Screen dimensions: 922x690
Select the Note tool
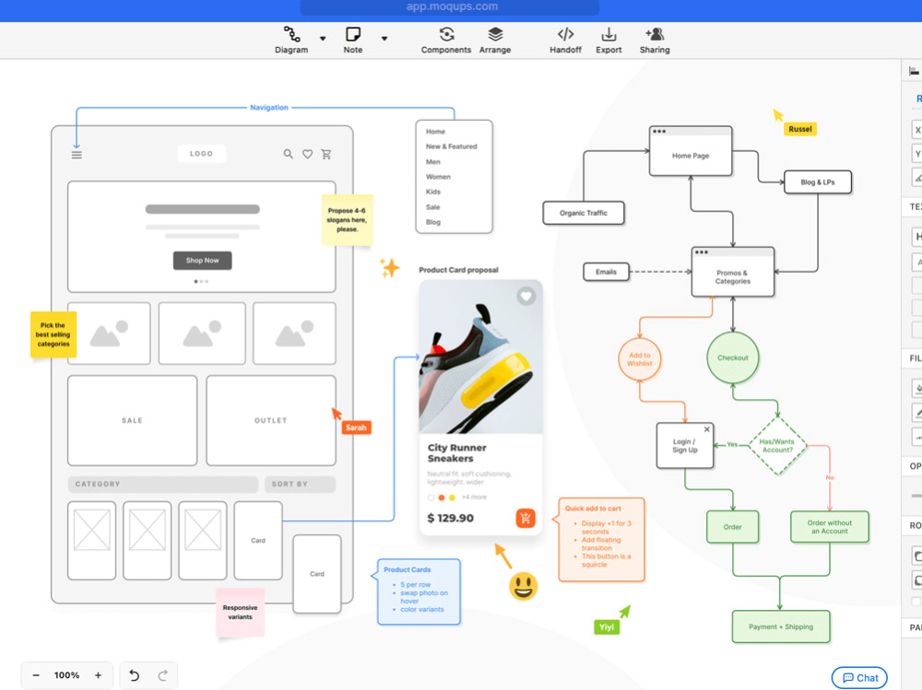(353, 40)
